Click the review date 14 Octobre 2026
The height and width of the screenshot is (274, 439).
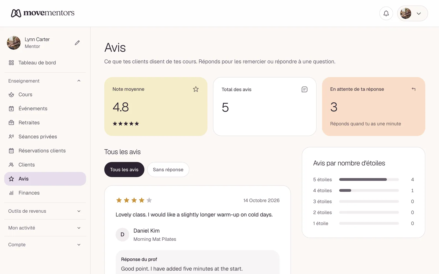pos(261,201)
